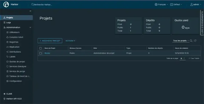
Task: Open Configuration settings page
Action: [x=15, y=81]
